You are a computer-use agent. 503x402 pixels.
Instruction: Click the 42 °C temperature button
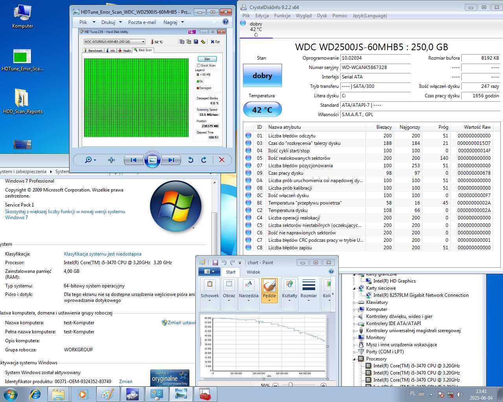tap(262, 110)
